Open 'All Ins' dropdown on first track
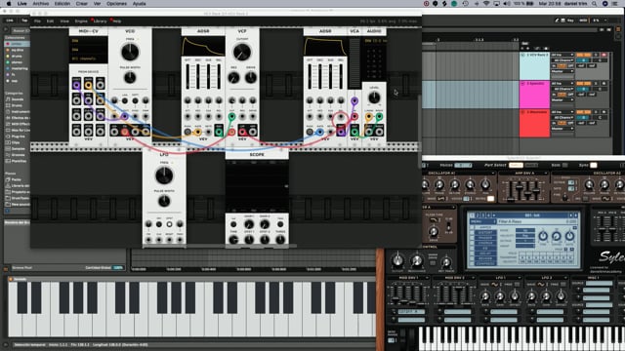Screen dimensions: 625x351 (x=562, y=55)
